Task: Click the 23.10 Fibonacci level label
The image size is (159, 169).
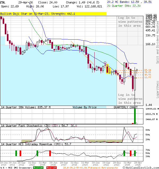Action: coord(148,70)
